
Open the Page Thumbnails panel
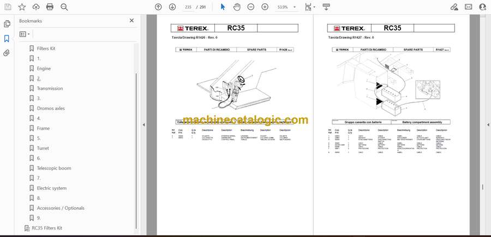coord(7,24)
